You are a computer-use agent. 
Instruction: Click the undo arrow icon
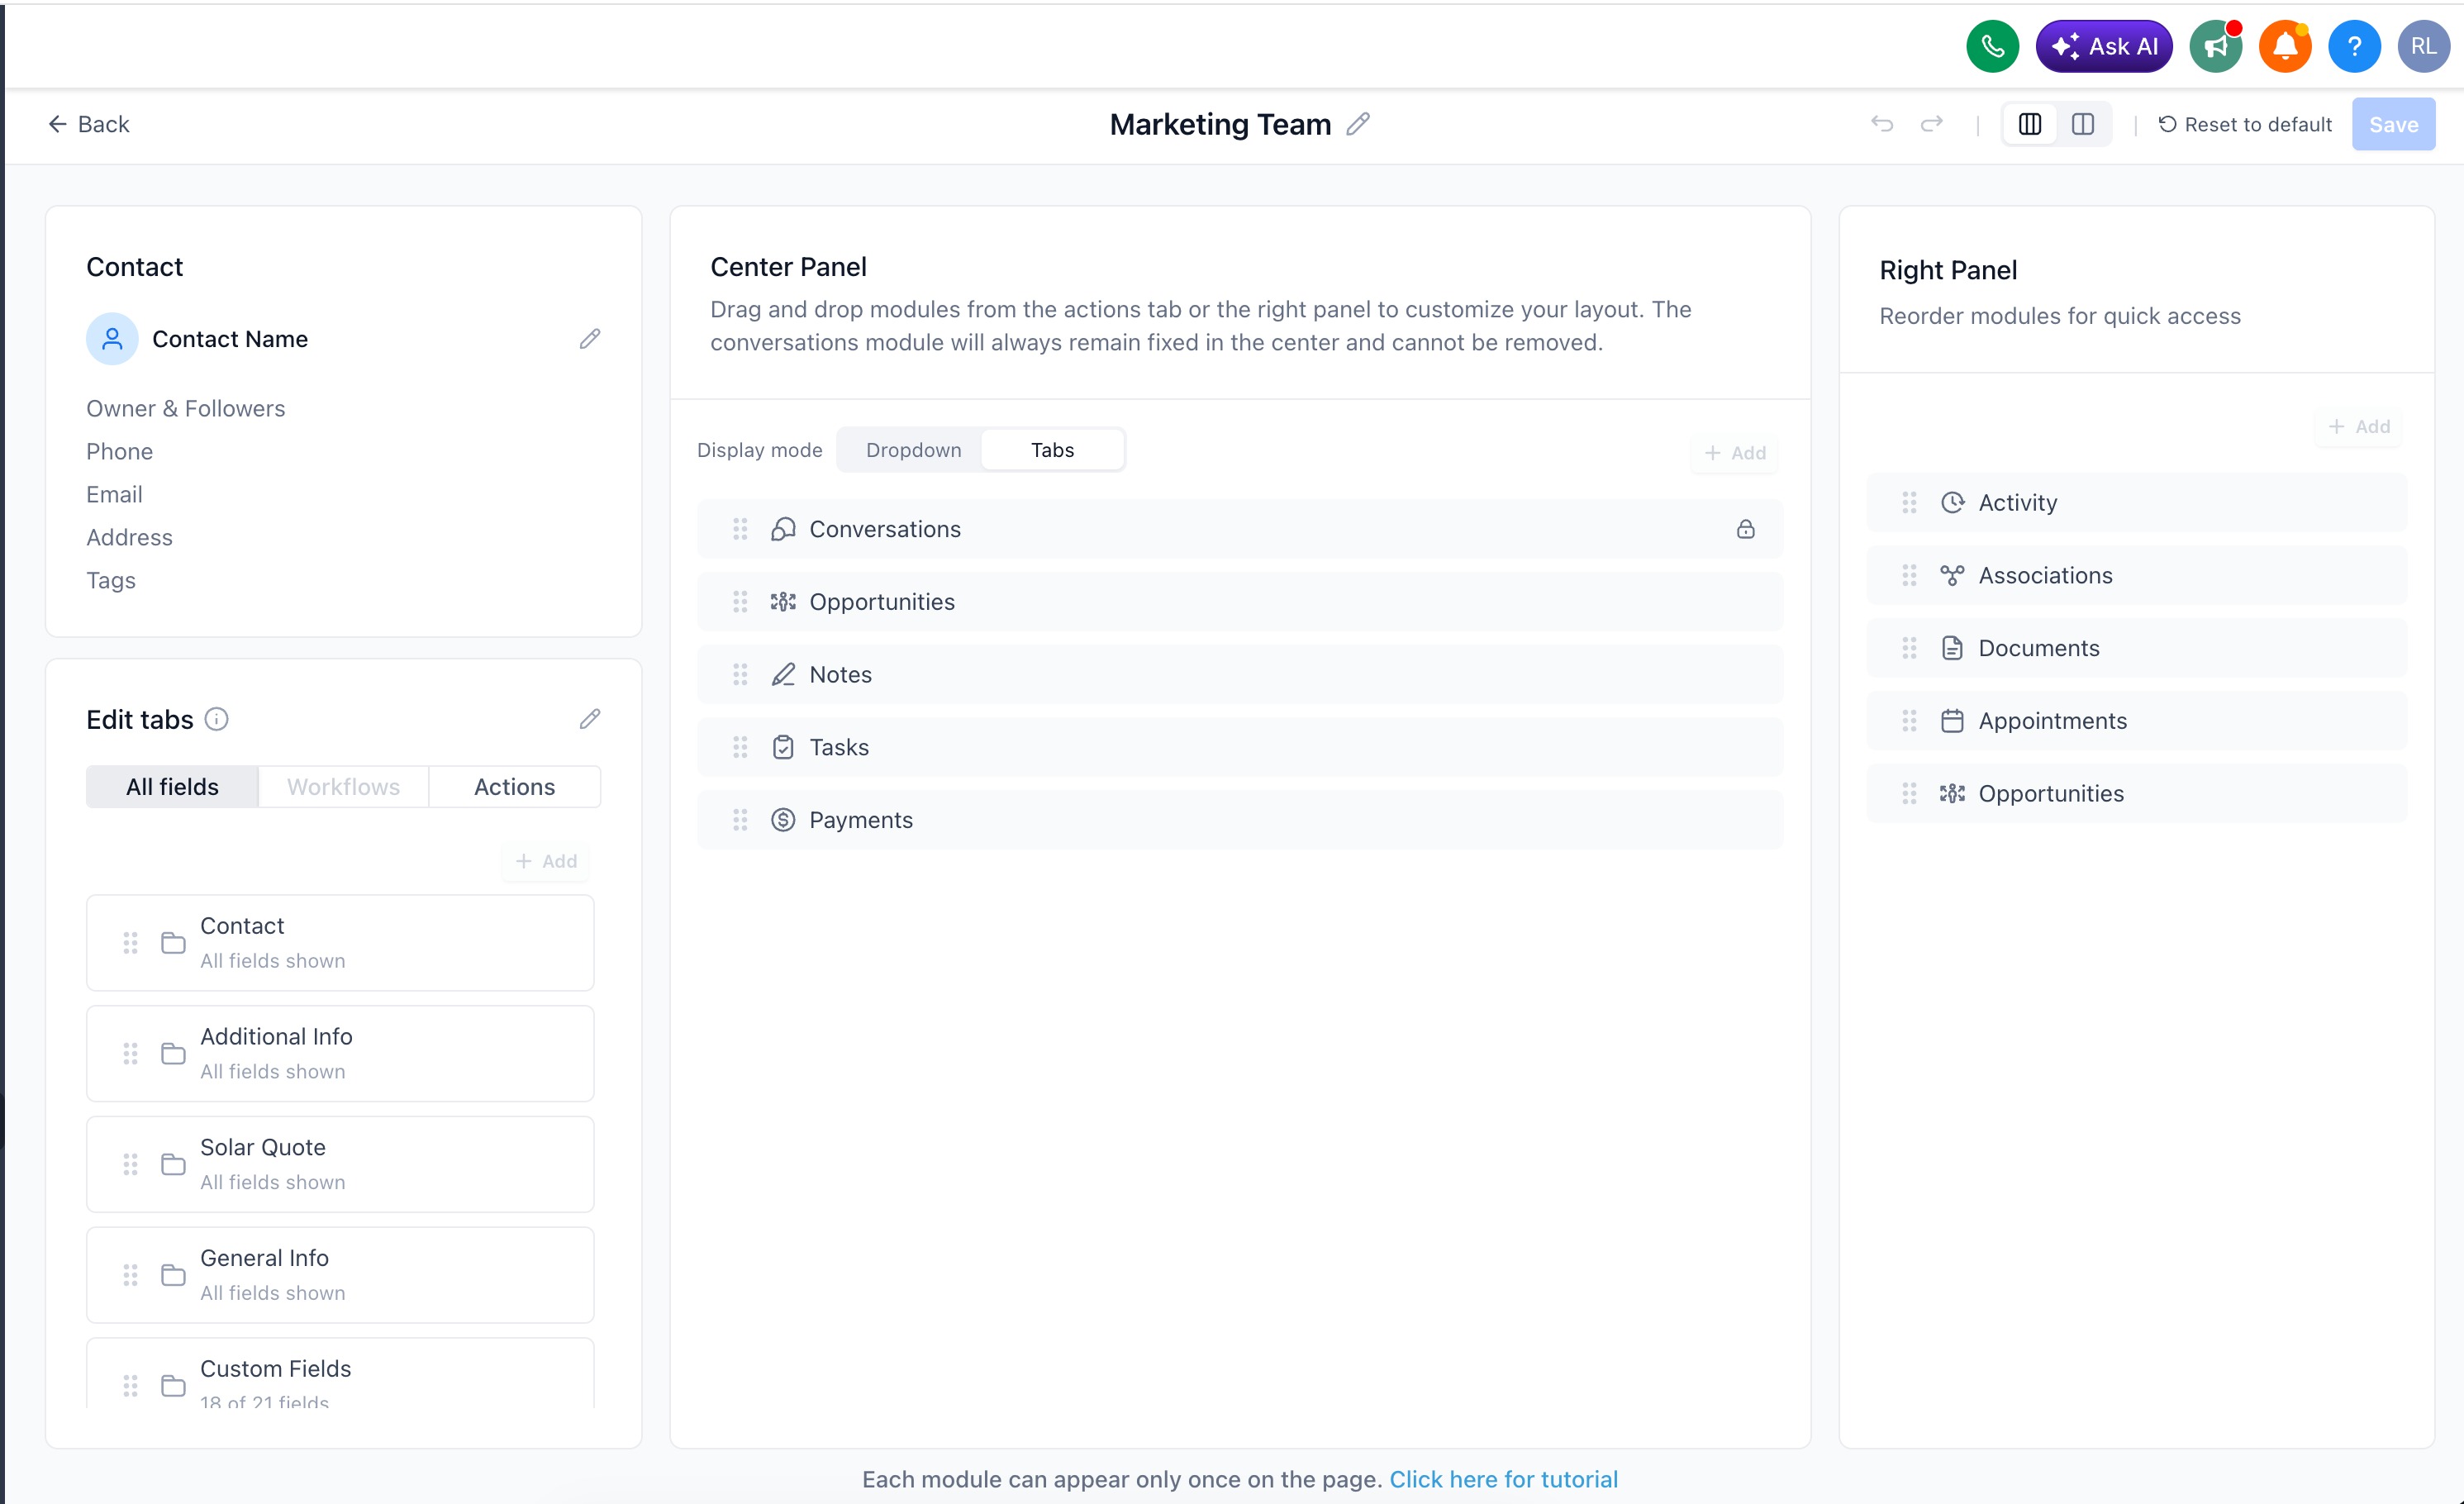[x=1881, y=124]
